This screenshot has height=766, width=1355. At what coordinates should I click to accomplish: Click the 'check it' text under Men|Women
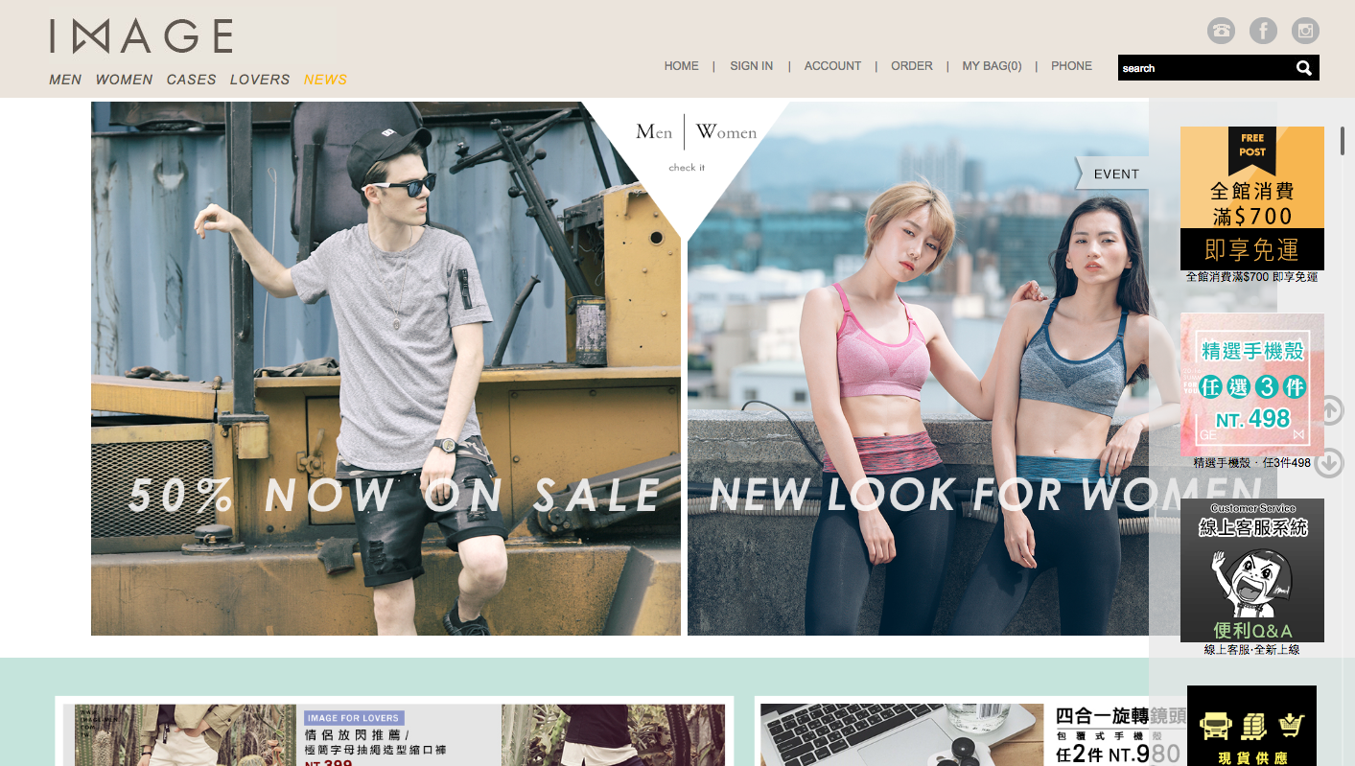[x=687, y=168]
